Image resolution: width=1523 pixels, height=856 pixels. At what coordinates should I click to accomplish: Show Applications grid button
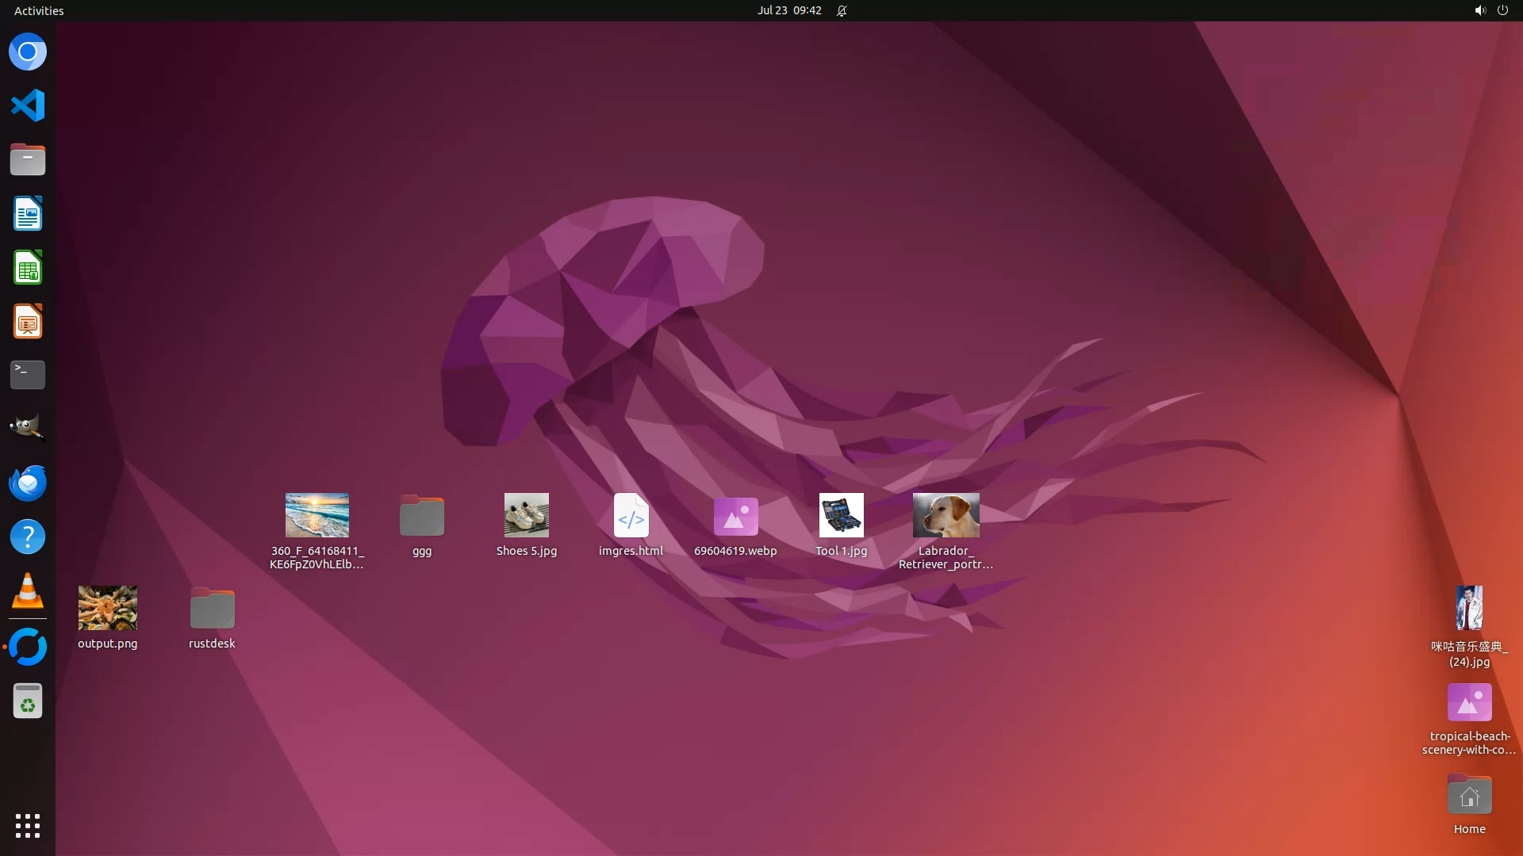28,826
